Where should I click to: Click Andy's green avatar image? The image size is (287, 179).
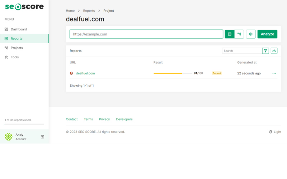point(9,137)
